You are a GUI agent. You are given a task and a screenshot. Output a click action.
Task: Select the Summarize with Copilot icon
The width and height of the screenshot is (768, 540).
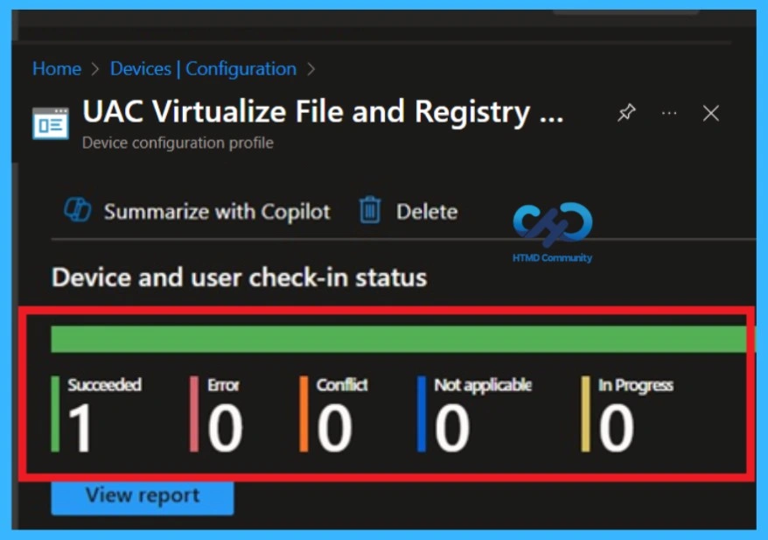[x=77, y=210]
